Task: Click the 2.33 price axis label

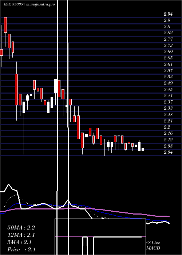Action: tap(168, 108)
